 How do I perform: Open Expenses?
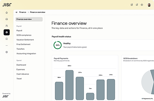coord(21,69)
